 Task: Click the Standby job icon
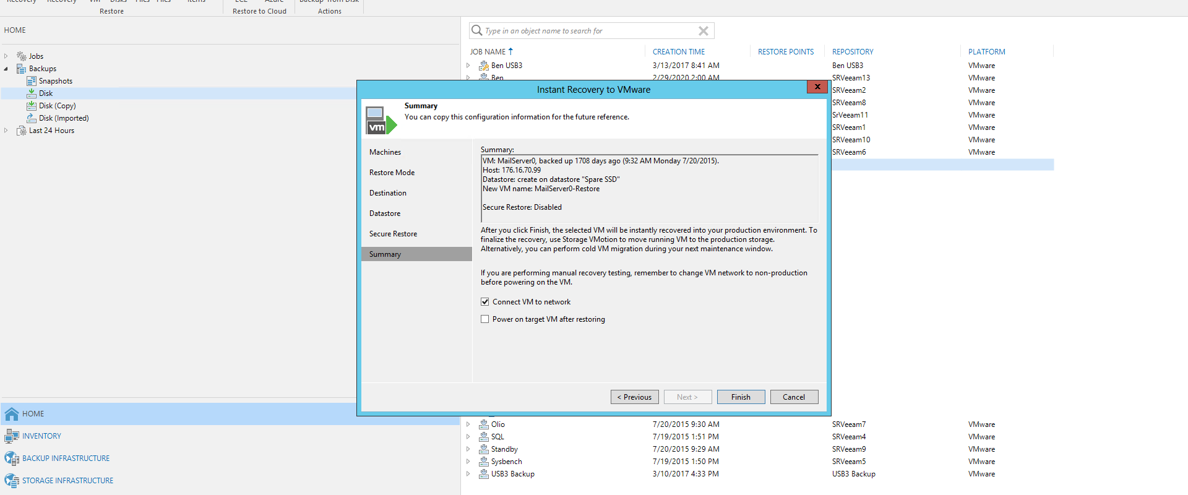[484, 449]
